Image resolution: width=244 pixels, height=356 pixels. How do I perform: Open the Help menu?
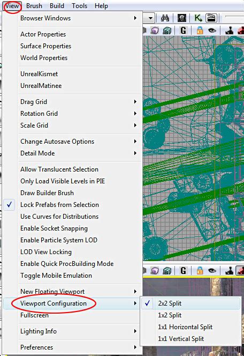101,6
